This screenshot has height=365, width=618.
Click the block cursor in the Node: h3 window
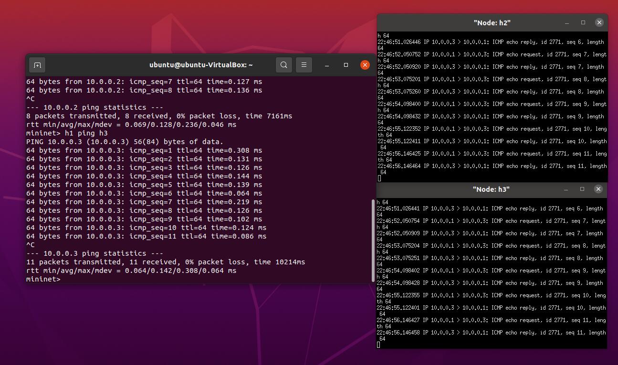378,345
